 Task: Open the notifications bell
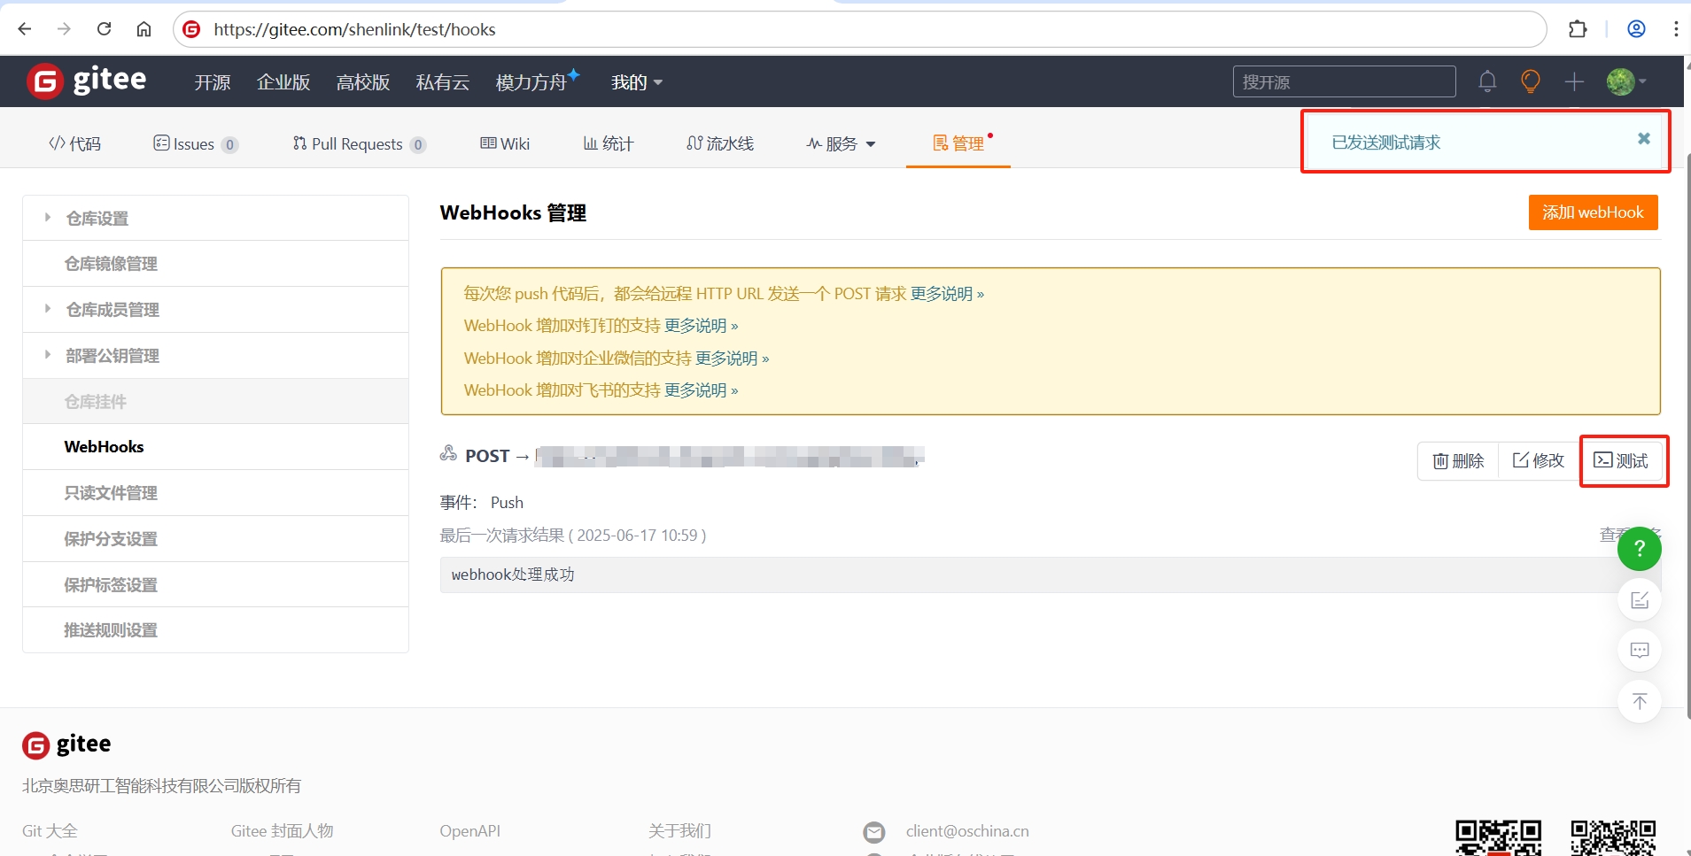coord(1487,81)
